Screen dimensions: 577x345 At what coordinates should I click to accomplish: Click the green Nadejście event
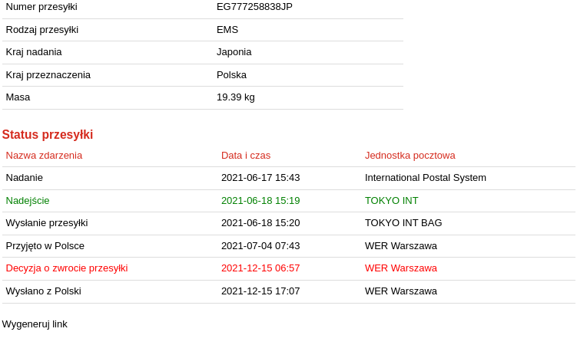[28, 201]
